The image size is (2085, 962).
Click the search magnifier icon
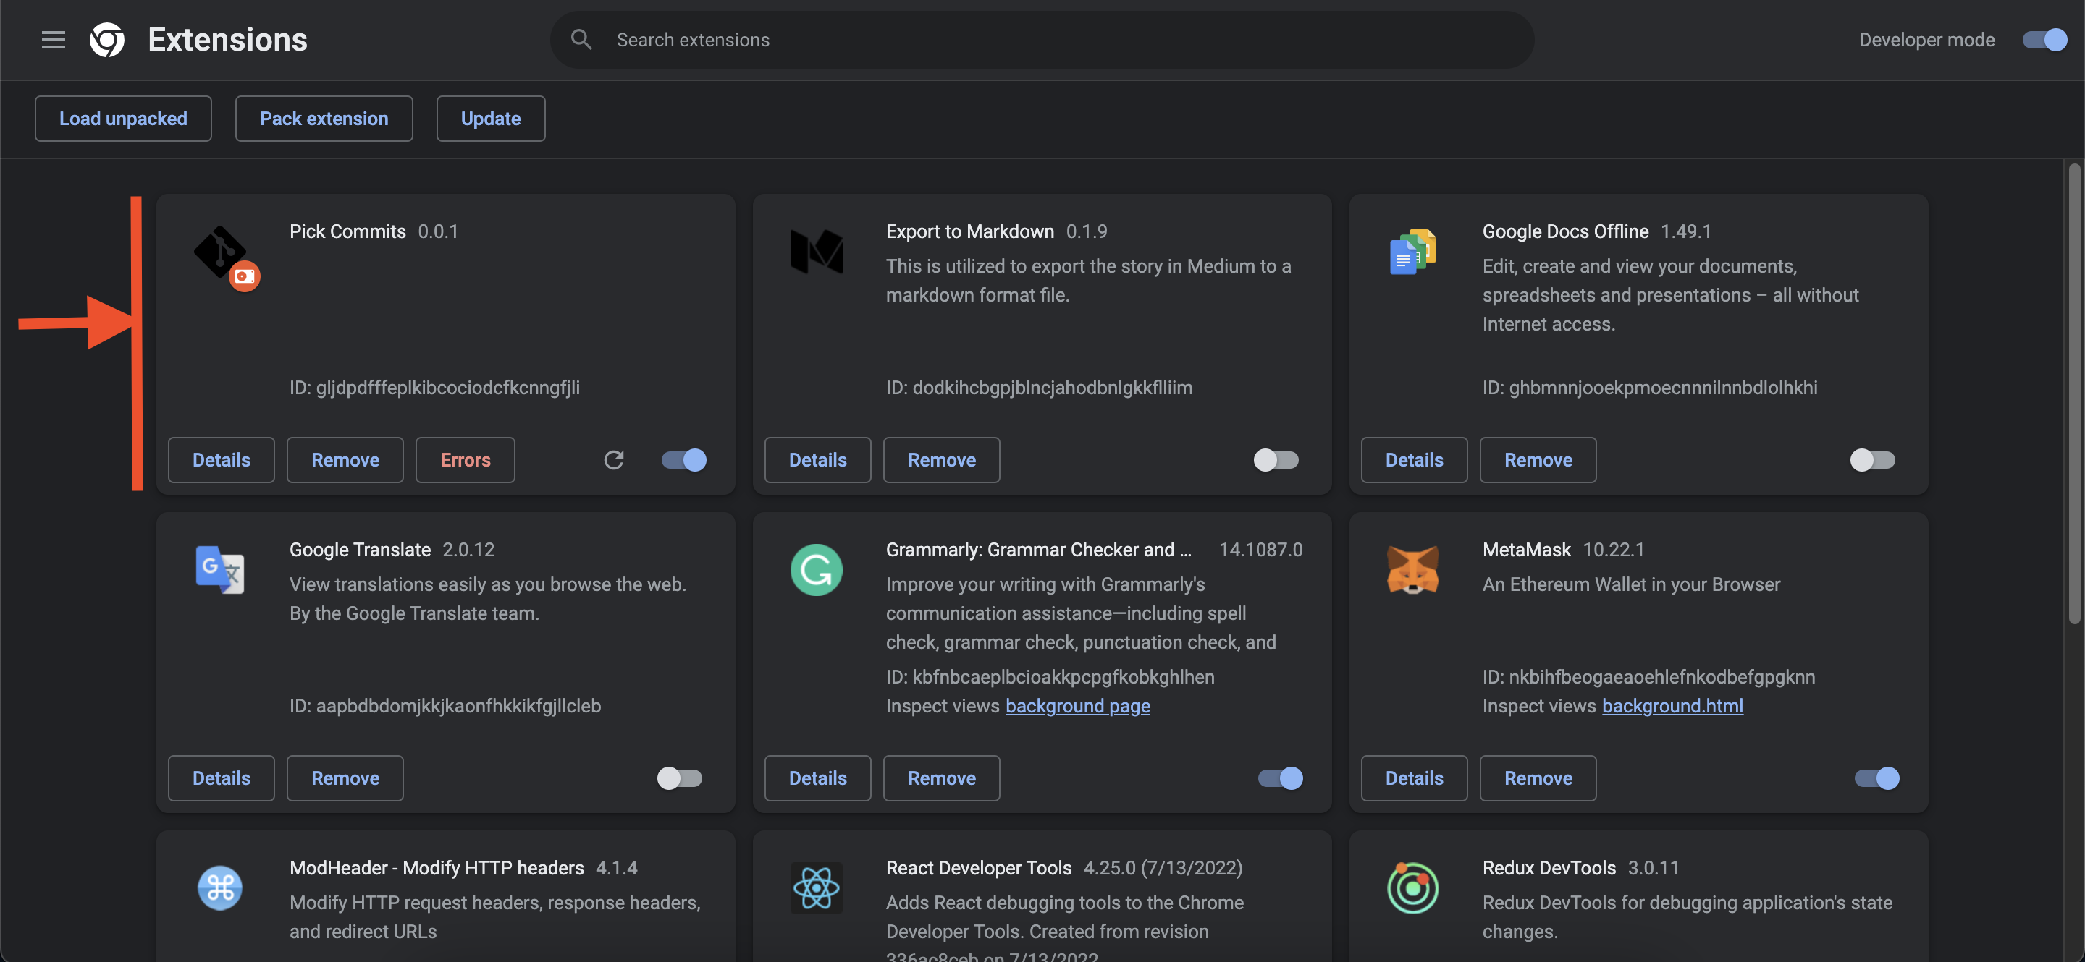coord(581,40)
